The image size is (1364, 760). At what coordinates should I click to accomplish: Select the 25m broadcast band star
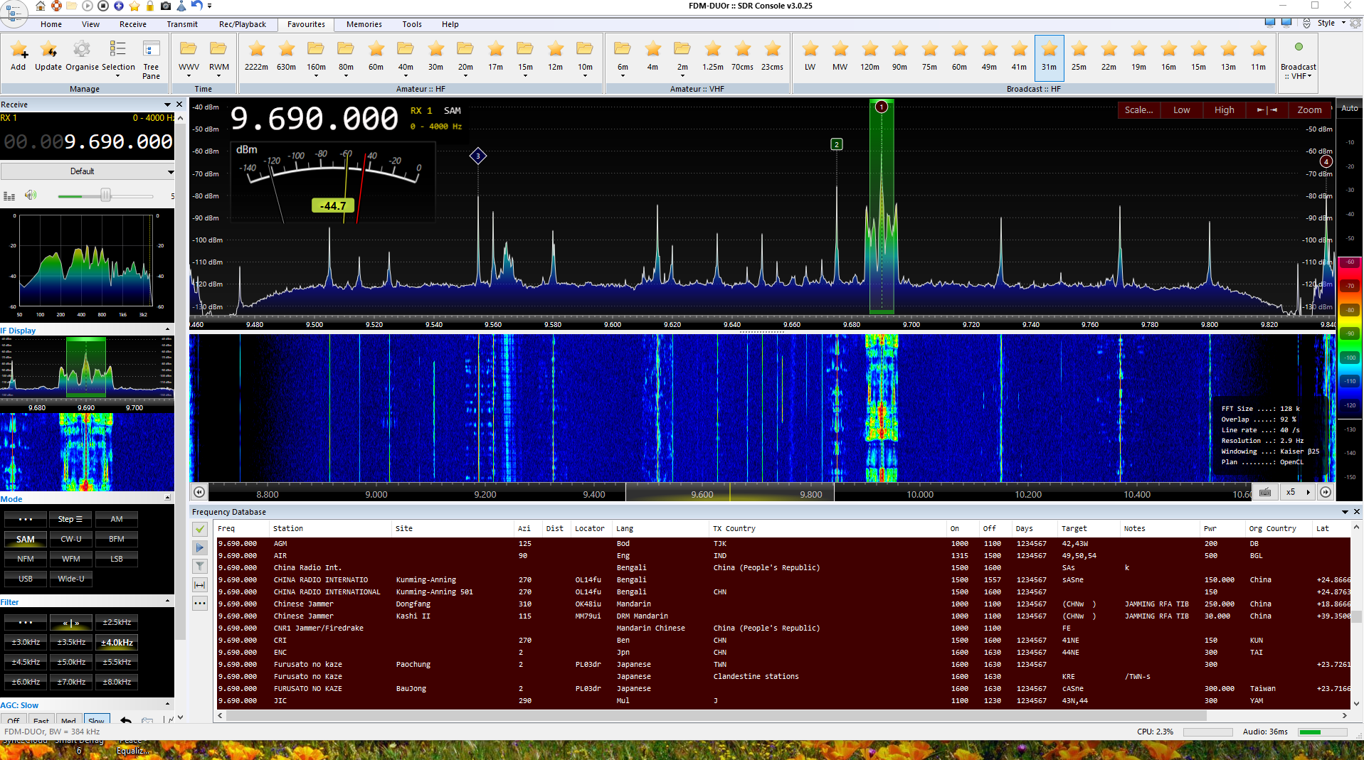click(1079, 50)
